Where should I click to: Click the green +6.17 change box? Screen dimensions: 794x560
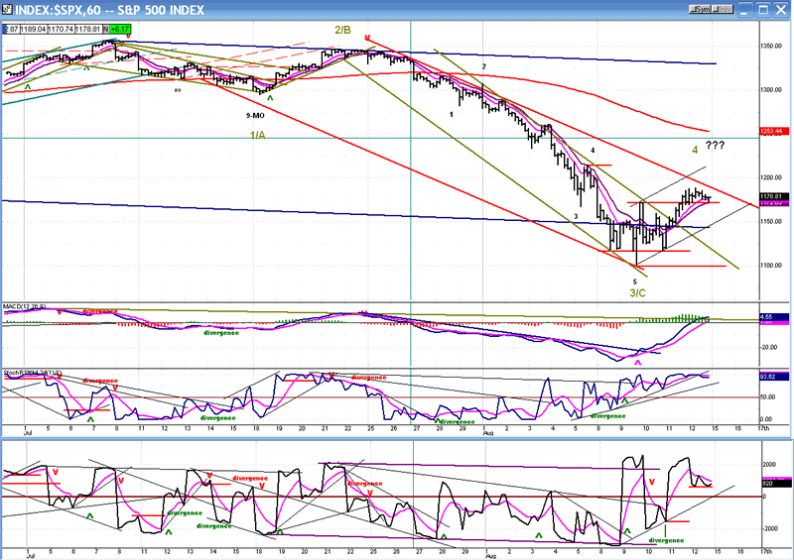point(120,30)
